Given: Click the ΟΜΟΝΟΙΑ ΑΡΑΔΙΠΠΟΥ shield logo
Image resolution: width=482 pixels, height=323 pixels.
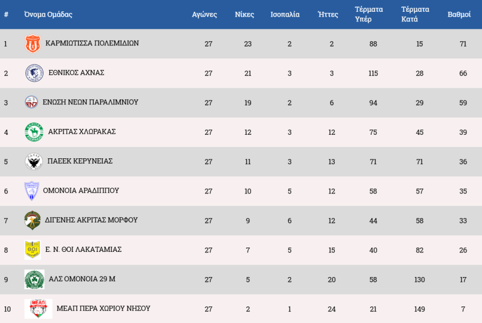Looking at the screenshot, I should [x=32, y=191].
